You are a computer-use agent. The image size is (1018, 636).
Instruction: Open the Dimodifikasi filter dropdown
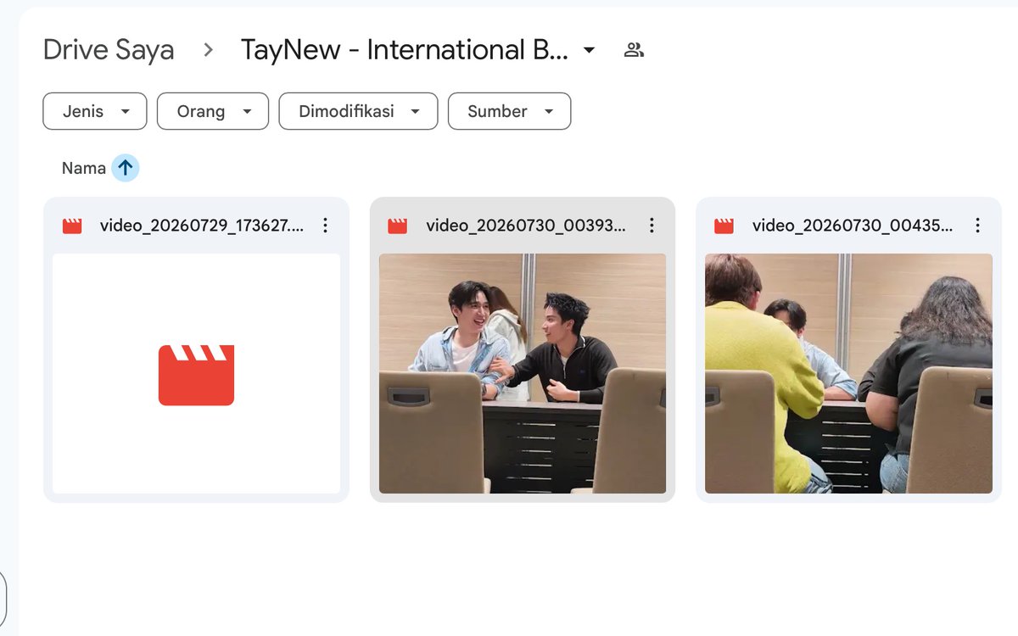tap(358, 111)
